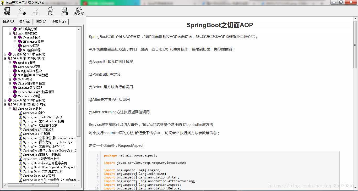Click the Lucene/Solr全文检索框架 book icon

point(15,92)
